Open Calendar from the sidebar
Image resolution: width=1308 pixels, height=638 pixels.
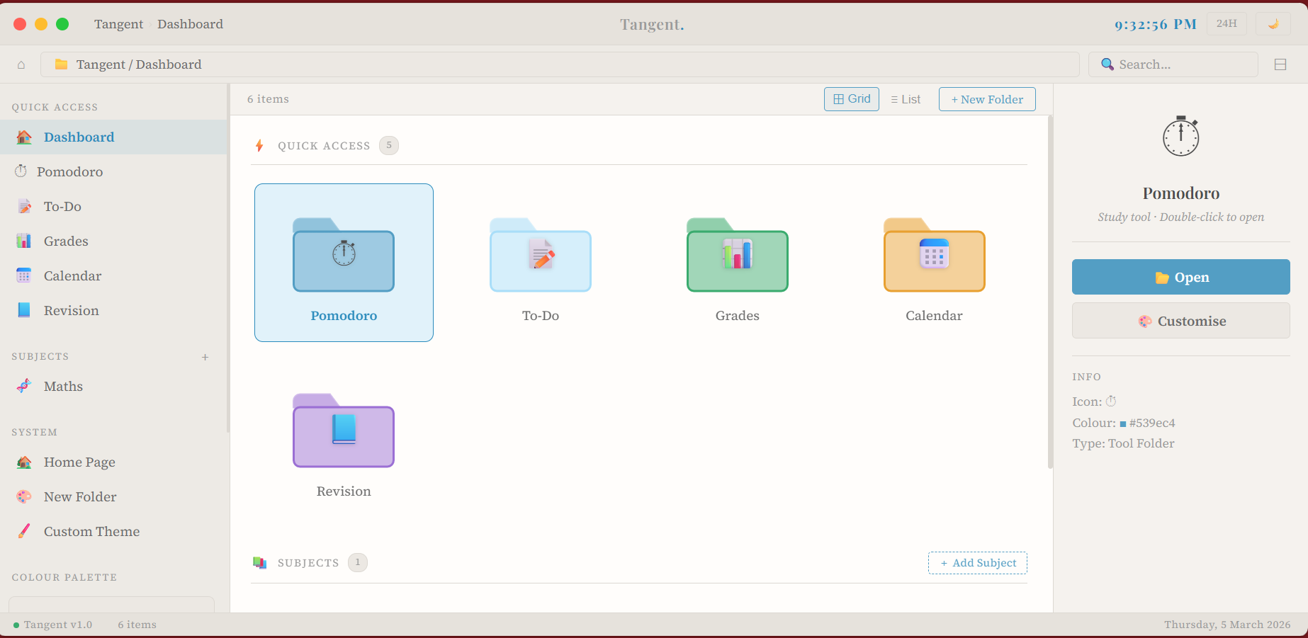click(x=113, y=276)
